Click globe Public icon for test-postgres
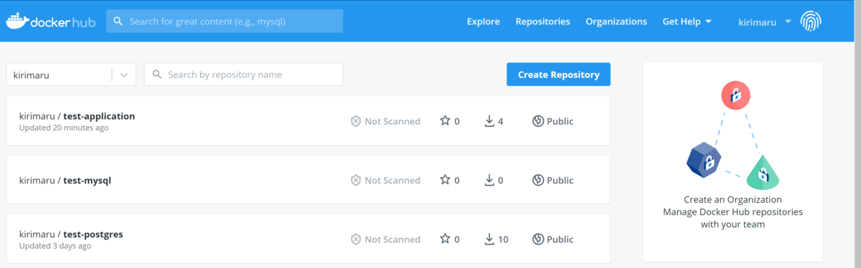 point(537,239)
